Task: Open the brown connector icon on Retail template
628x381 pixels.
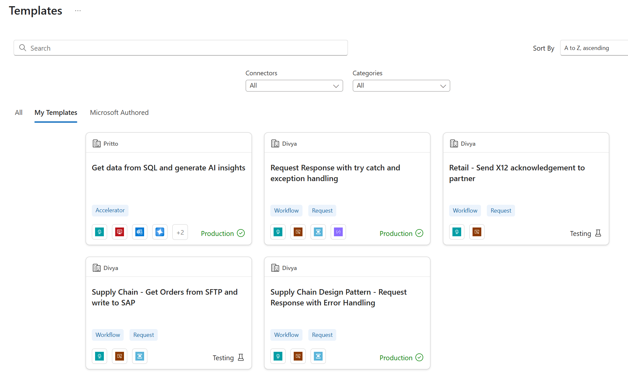Action: click(x=477, y=232)
